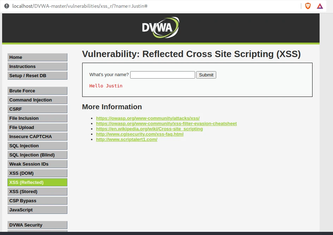Open Setup / Reset DB page
The width and height of the screenshot is (333, 235).
pyautogui.click(x=37, y=76)
